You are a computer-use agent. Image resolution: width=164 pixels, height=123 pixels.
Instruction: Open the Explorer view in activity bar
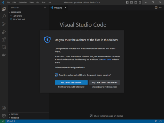[x=4, y=9]
